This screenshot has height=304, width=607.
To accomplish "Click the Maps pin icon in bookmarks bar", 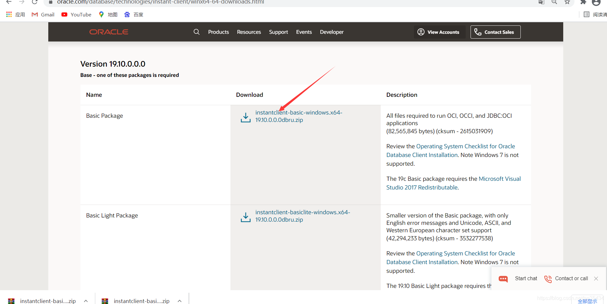I will point(101,14).
